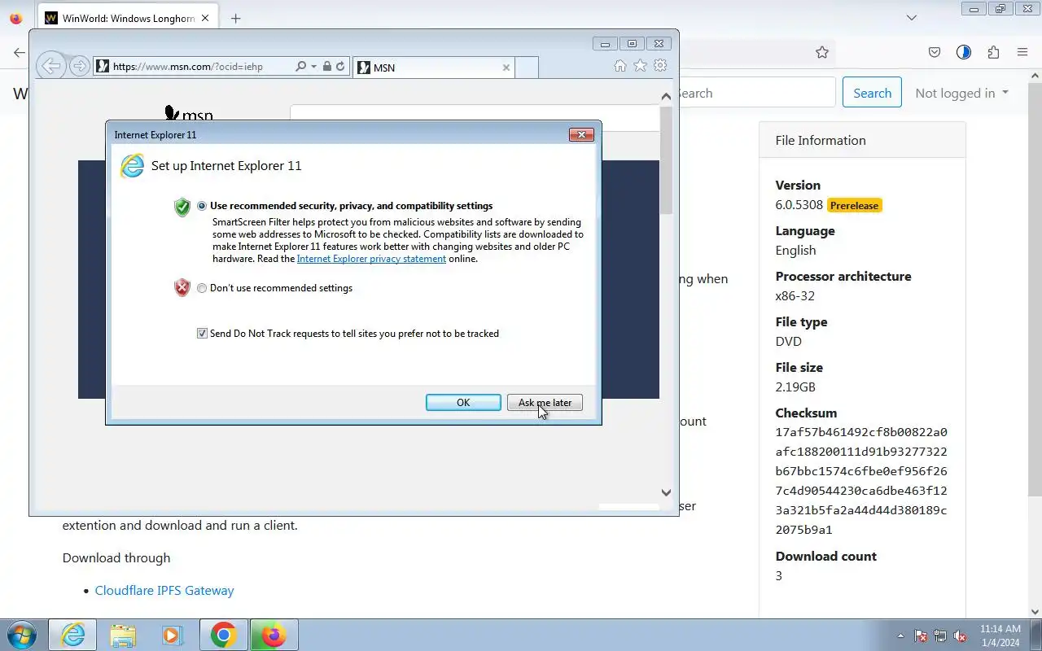1042x651 pixels.
Task: Click Firefox page scrollbar down arrow
Action: 1035,612
